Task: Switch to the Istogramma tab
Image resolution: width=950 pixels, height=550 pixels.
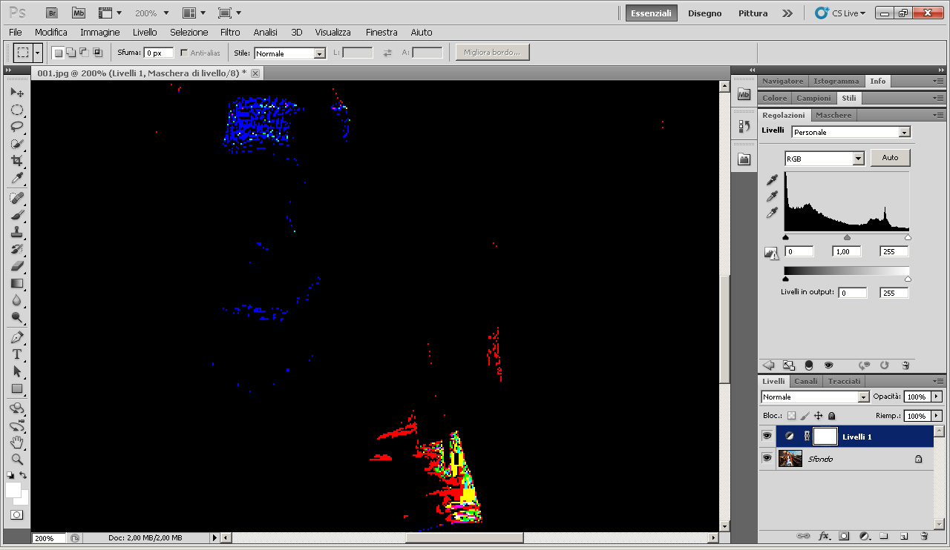Action: click(836, 81)
